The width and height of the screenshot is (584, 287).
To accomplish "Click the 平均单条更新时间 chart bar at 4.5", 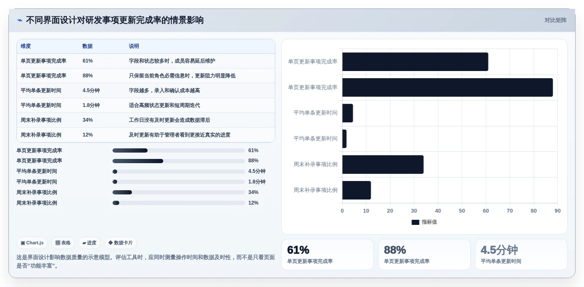I will [348, 113].
